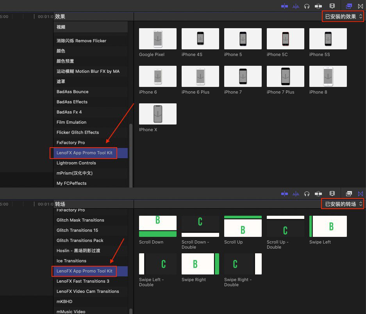Viewport: 366px width, 314px height.
Task: Select the Scroll Up - Double transition
Action: pos(286,226)
